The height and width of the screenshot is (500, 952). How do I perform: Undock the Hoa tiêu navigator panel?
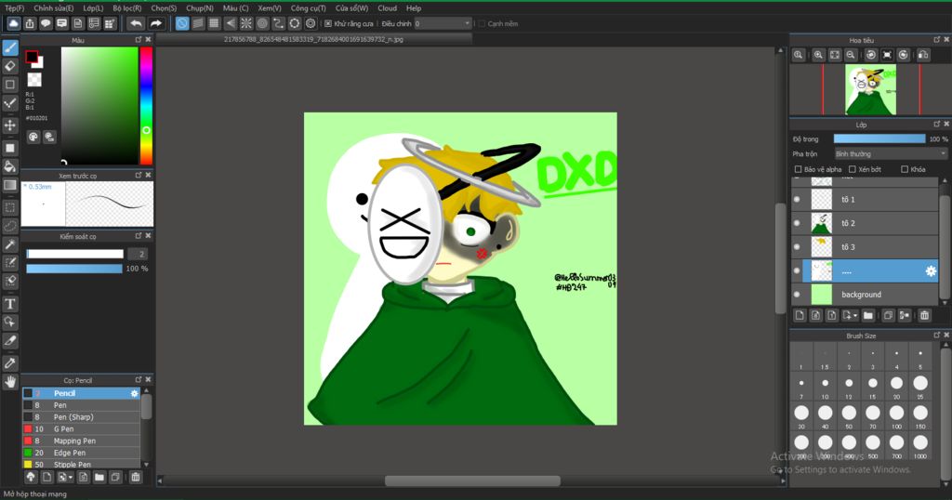click(x=936, y=39)
